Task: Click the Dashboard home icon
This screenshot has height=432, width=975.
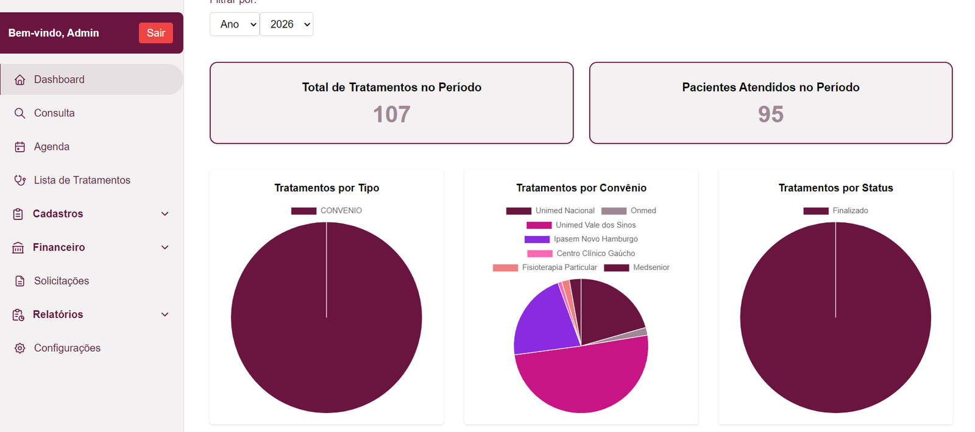Action: (x=20, y=80)
